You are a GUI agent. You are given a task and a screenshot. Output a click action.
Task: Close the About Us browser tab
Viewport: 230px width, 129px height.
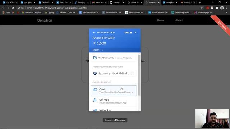141,3
